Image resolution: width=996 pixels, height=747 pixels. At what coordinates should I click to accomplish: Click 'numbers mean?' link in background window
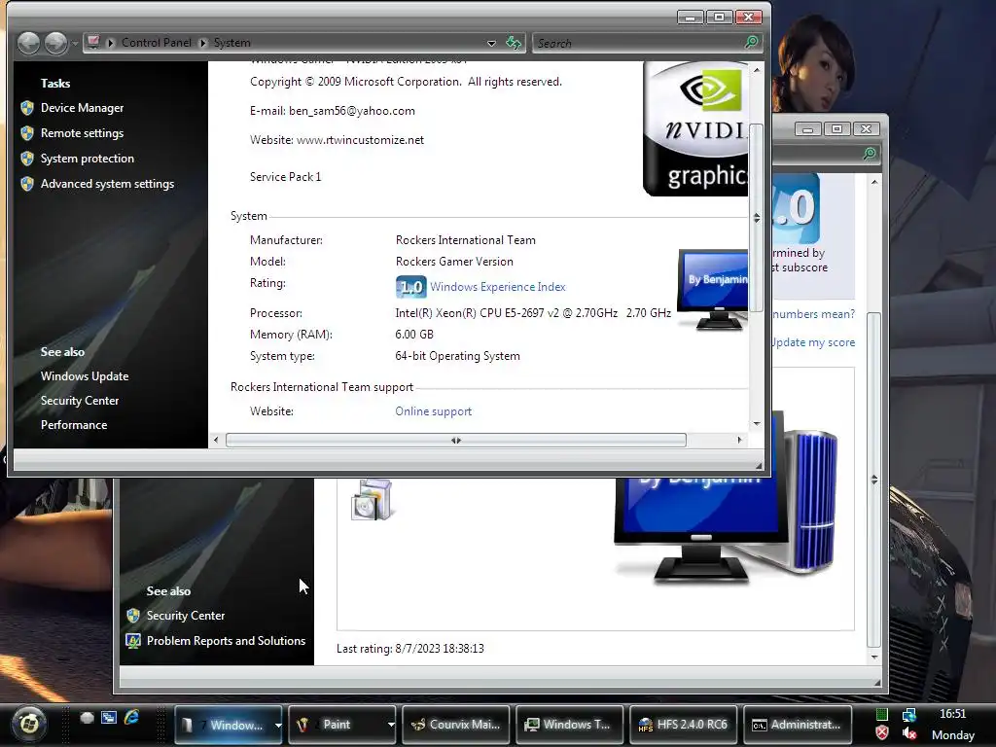tap(814, 314)
